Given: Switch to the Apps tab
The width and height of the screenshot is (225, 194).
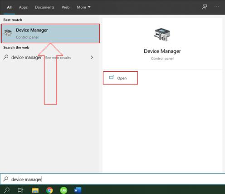Looking at the screenshot, I should pyautogui.click(x=23, y=7).
